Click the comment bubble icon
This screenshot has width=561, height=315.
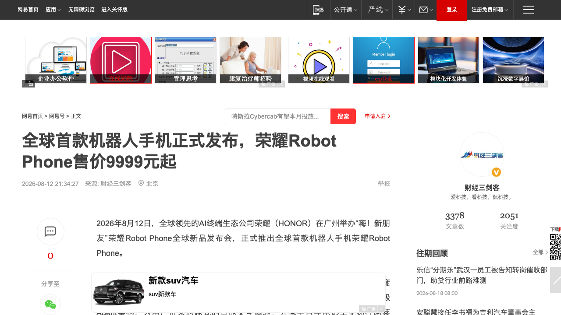(x=50, y=231)
